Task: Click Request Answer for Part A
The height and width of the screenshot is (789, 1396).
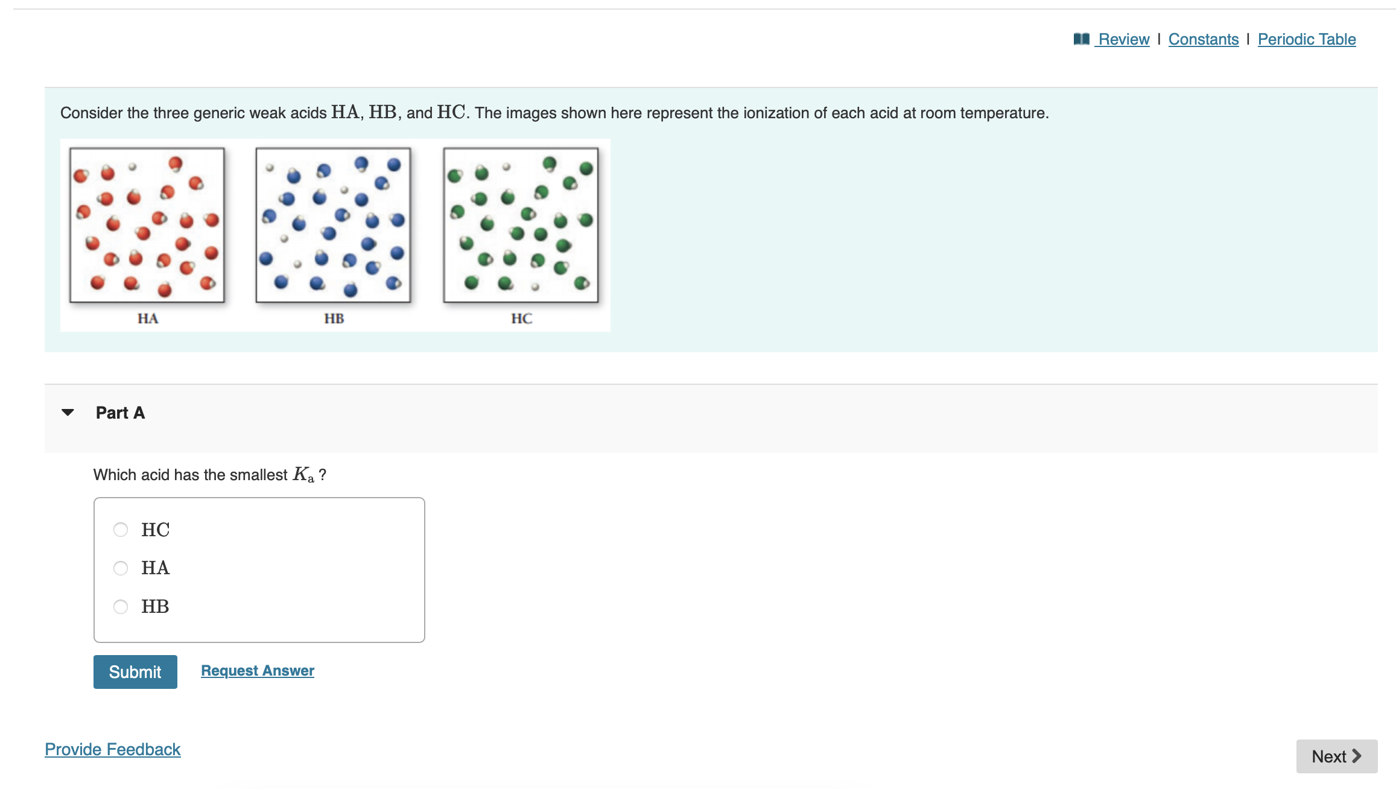Action: (257, 670)
